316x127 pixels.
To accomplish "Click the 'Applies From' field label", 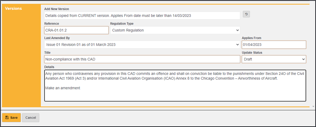I will pyautogui.click(x=251, y=38).
